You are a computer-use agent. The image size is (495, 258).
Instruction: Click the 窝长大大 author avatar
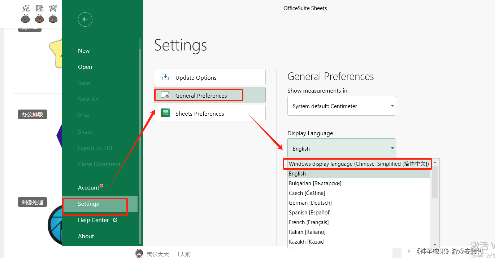pyautogui.click(x=139, y=254)
